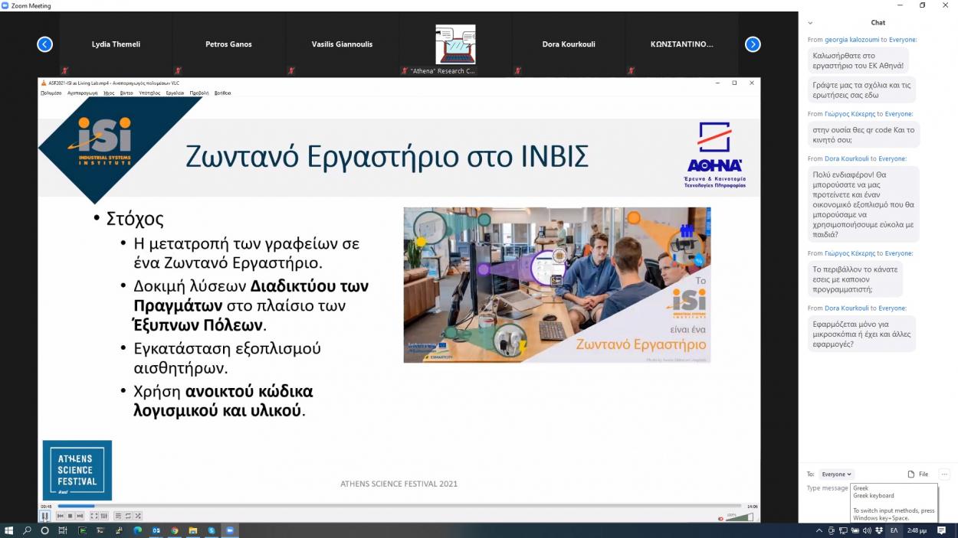Click the Type message input field
Screen dimensions: 958x538
pos(828,488)
